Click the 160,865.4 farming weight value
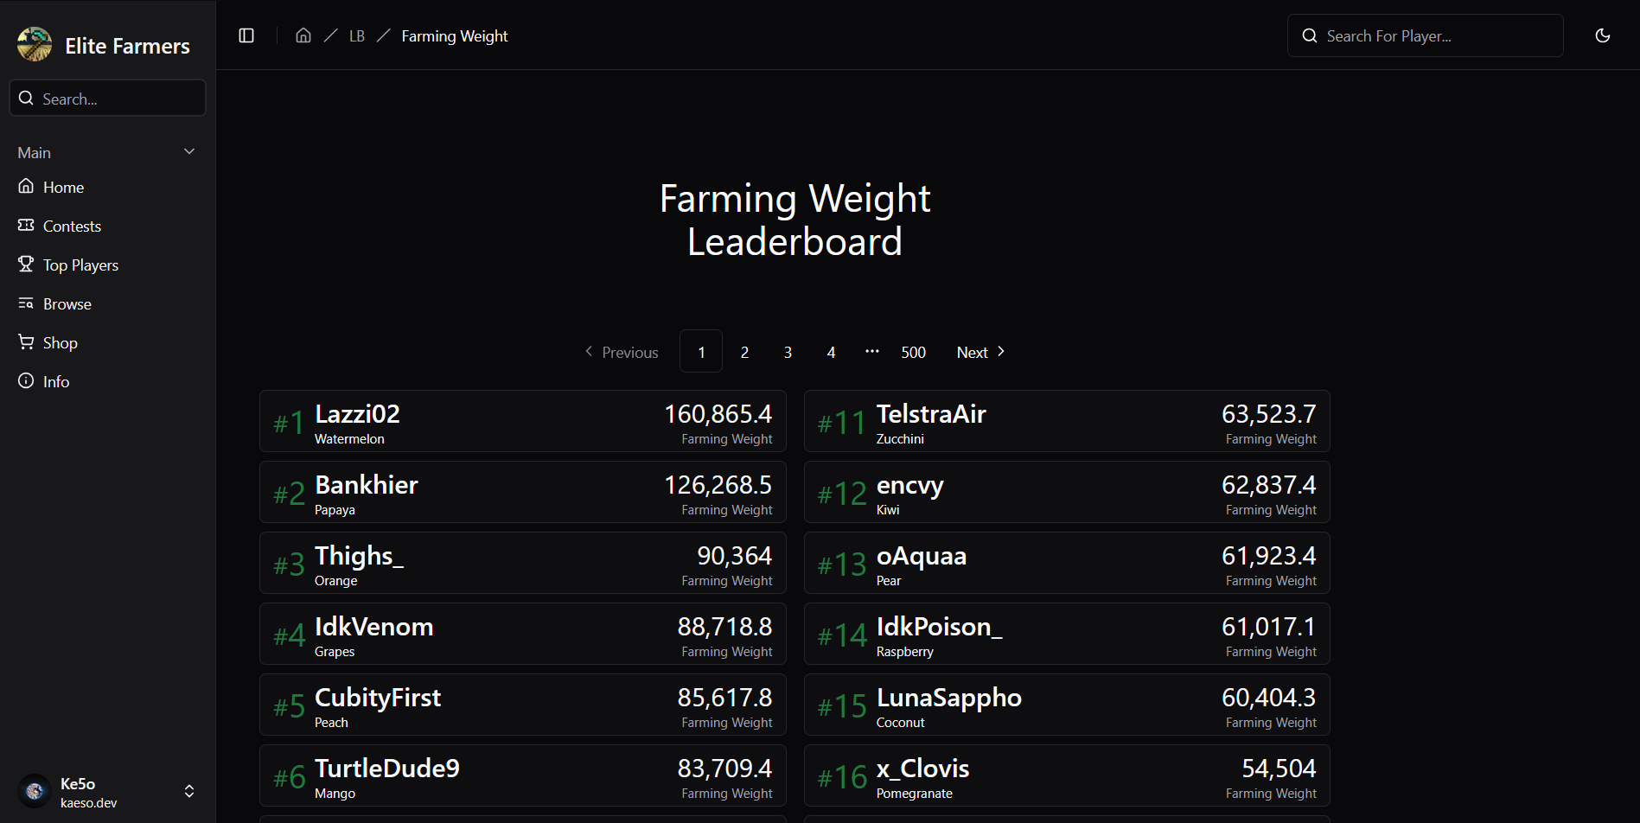This screenshot has height=823, width=1640. coord(718,414)
